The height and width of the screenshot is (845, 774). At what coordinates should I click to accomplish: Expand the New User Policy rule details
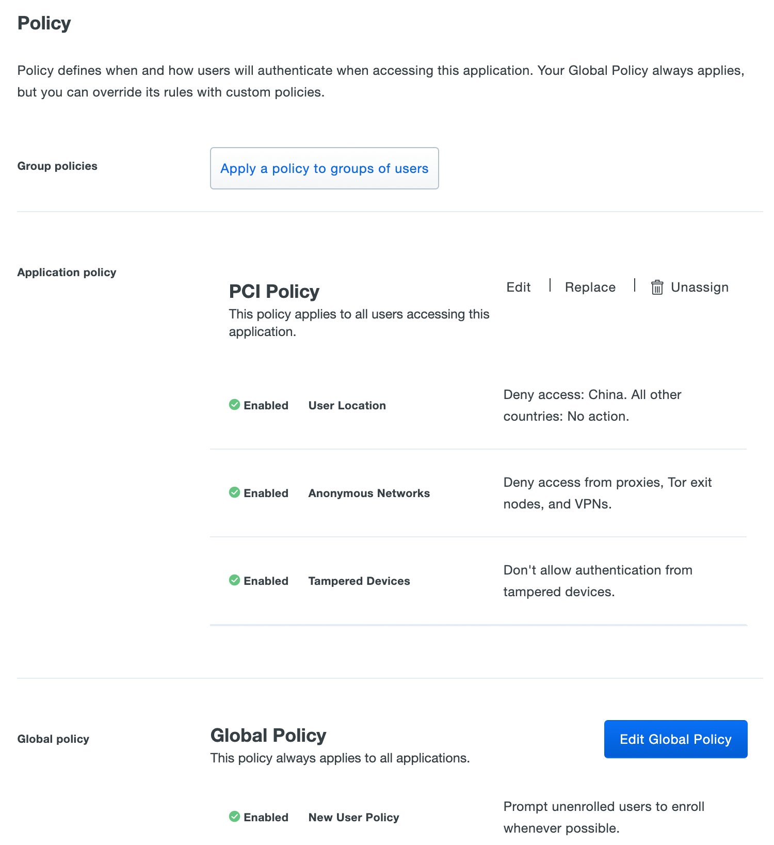point(353,817)
